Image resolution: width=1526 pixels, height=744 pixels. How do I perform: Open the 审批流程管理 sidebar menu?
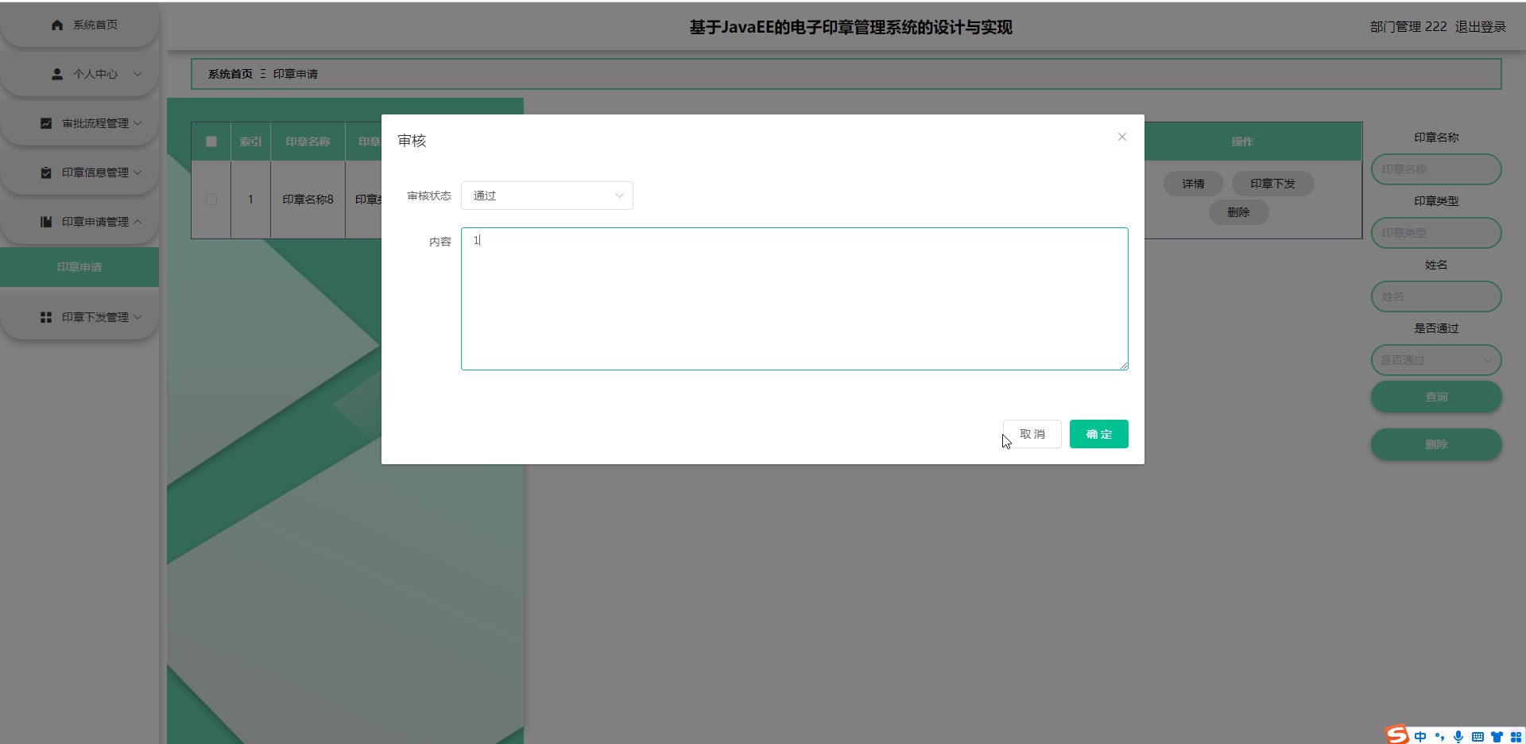pyautogui.click(x=79, y=123)
